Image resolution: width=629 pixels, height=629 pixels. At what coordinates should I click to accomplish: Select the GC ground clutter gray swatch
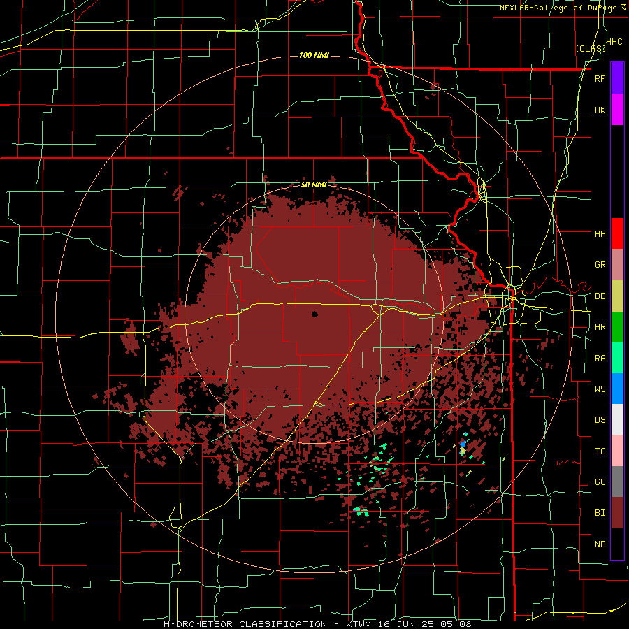[617, 482]
